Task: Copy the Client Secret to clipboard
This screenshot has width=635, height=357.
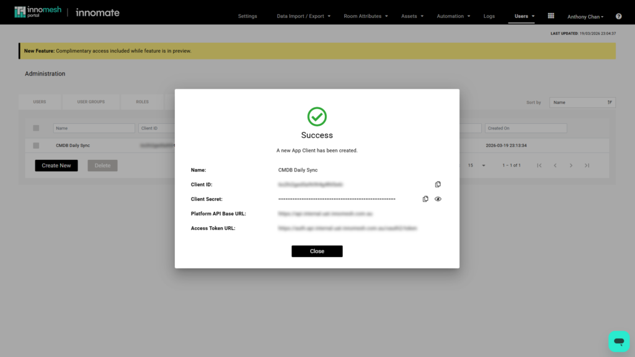Action: [x=425, y=199]
